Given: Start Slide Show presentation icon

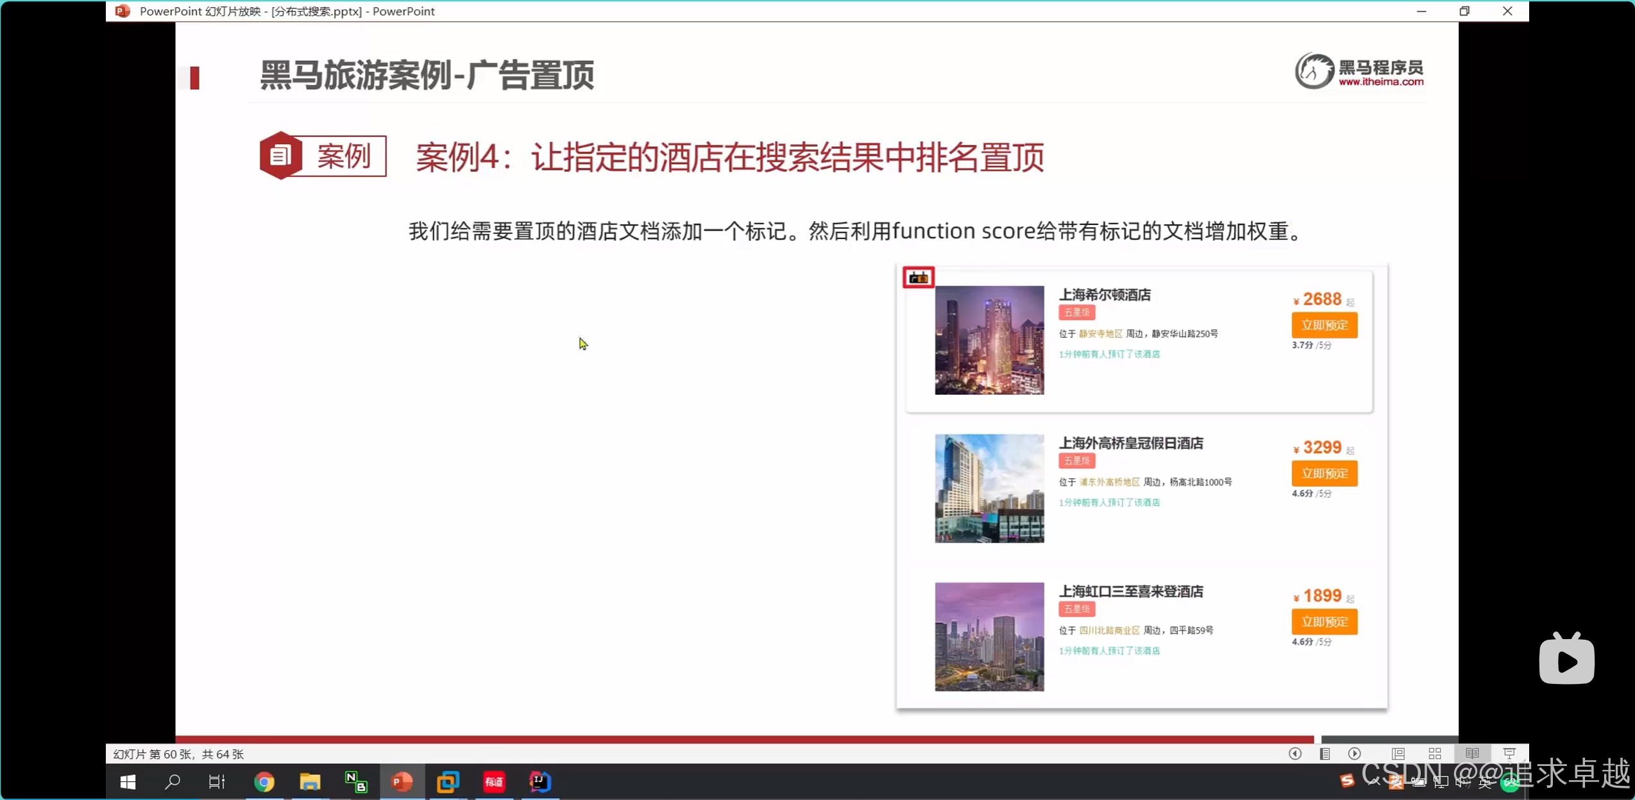Looking at the screenshot, I should tap(1509, 754).
